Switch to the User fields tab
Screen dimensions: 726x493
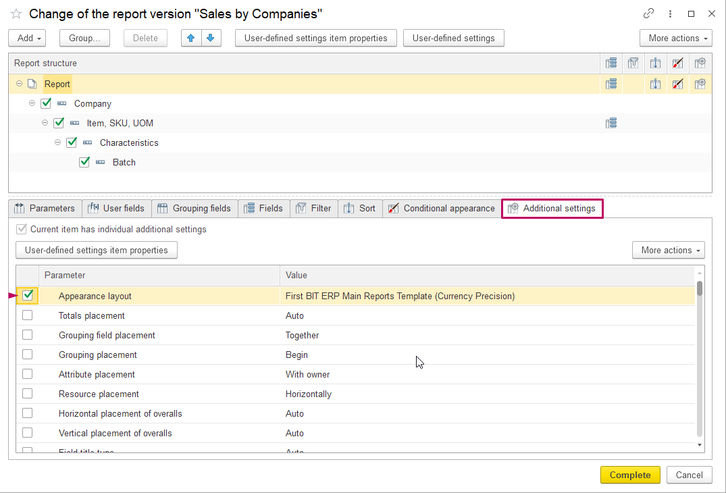117,208
